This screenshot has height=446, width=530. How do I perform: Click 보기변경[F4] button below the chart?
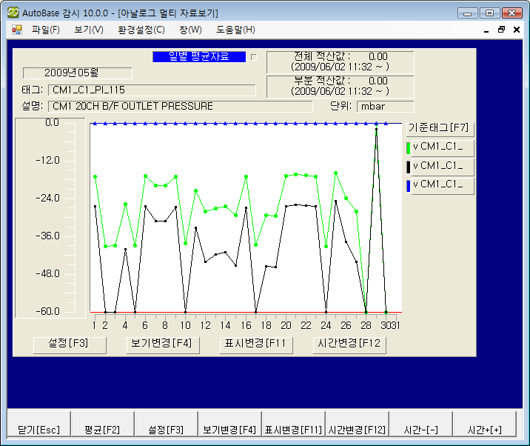(x=163, y=345)
